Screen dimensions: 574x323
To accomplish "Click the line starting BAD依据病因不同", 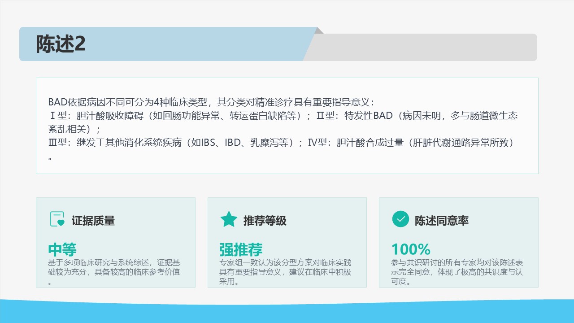I will pos(211,101).
